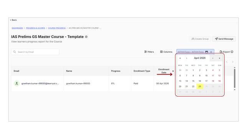This screenshot has height=139, width=247.
Task: Click the Send Message button
Action: click(224, 39)
